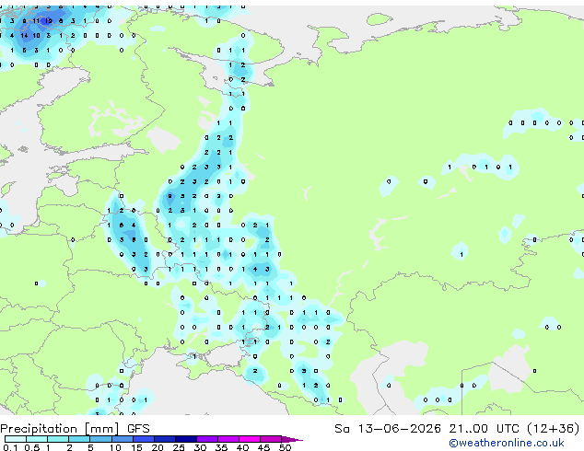Select the 15–20 mm legend color swatch
This screenshot has width=584, height=451.
click(144, 439)
